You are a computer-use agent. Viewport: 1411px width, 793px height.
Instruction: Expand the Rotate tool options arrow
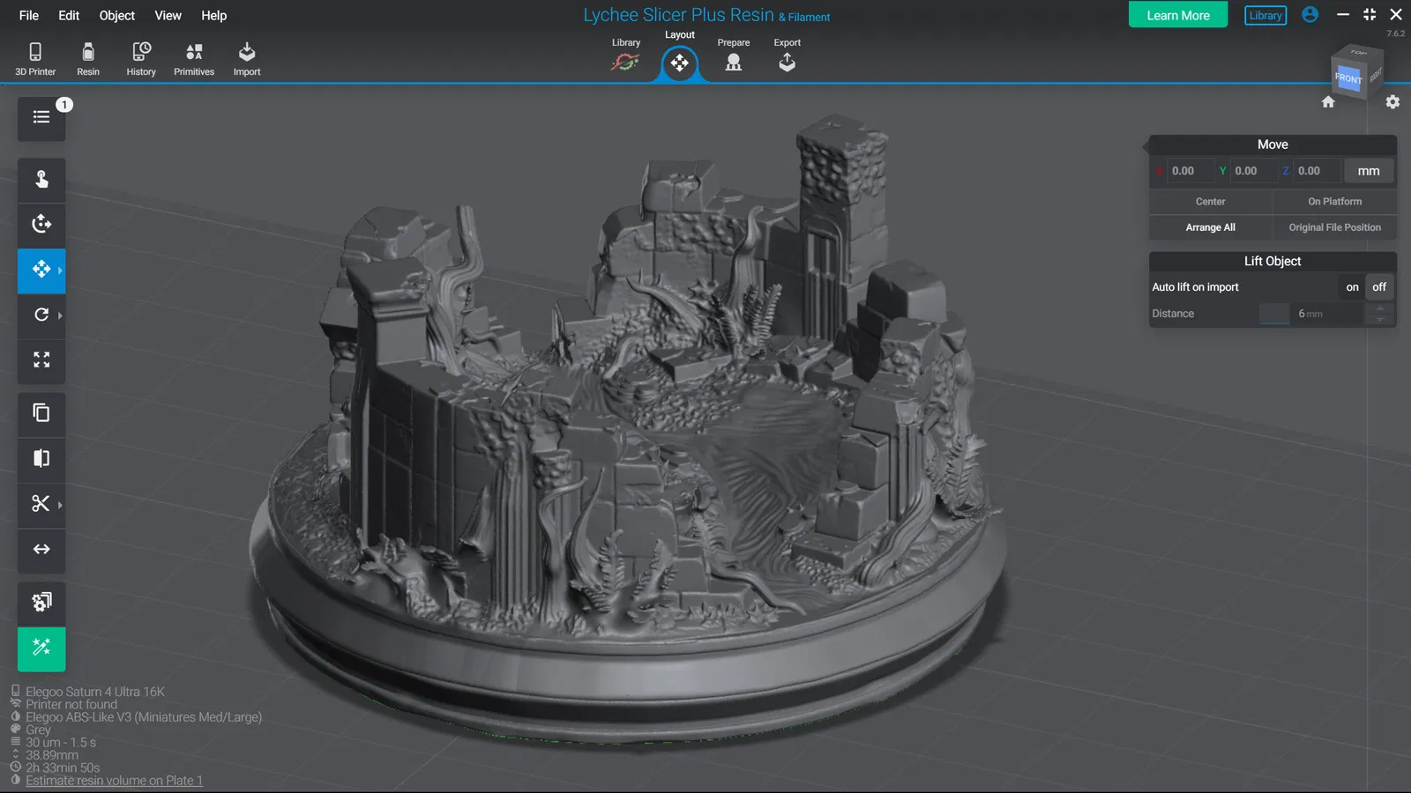click(60, 315)
